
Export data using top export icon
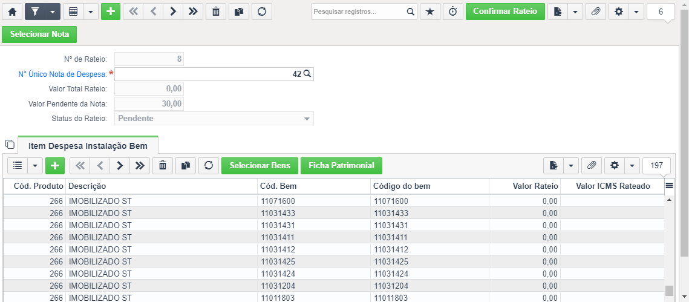pyautogui.click(x=558, y=11)
